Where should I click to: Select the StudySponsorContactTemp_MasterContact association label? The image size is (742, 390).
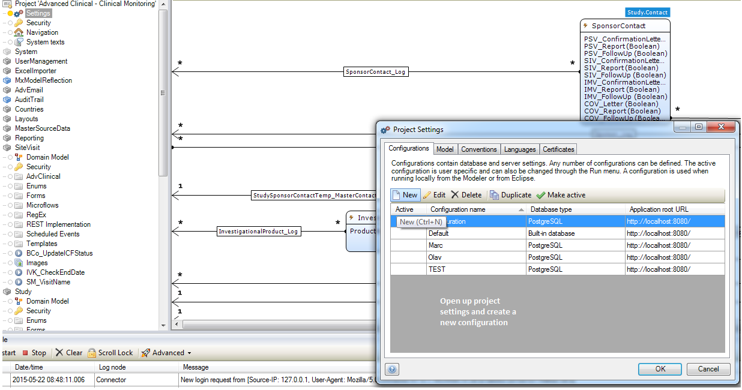point(314,196)
